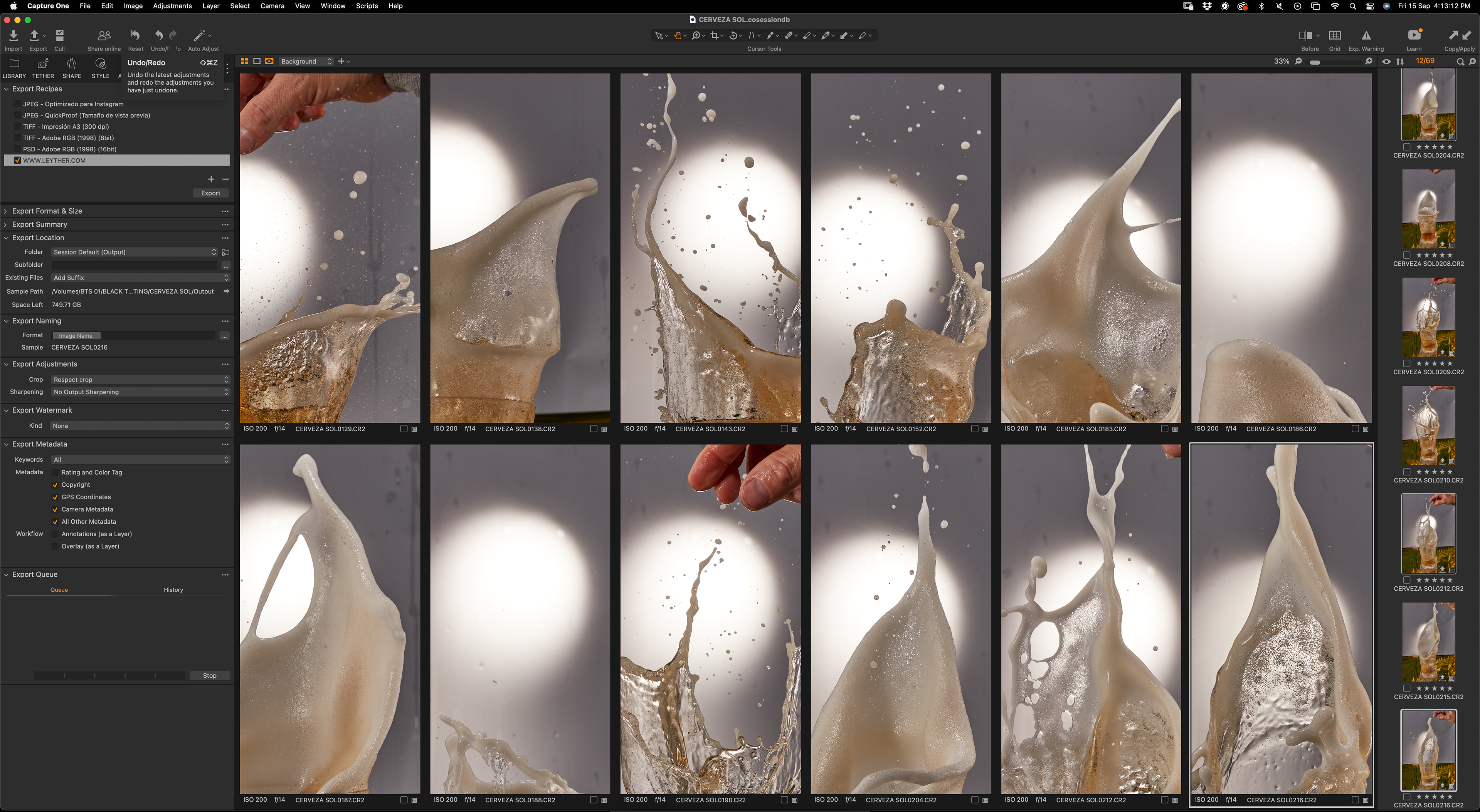The width and height of the screenshot is (1480, 812).
Task: Toggle the Before view icon
Action: pyautogui.click(x=1305, y=35)
